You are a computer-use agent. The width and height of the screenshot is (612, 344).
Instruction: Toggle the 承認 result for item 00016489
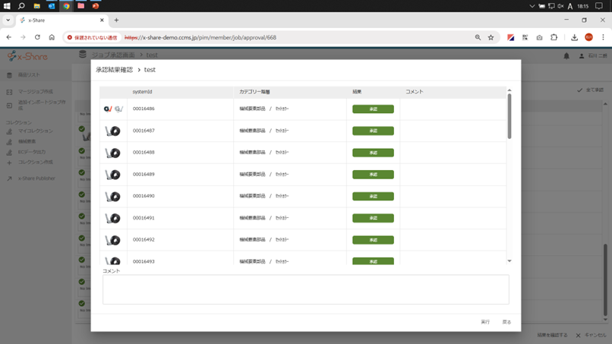(x=373, y=175)
